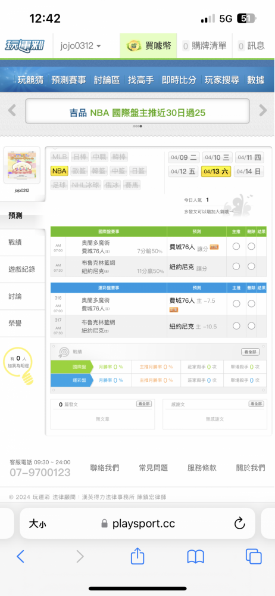This screenshot has width=275, height=596.
Task: Tap the 戰績 target icon
Action: 64,352
